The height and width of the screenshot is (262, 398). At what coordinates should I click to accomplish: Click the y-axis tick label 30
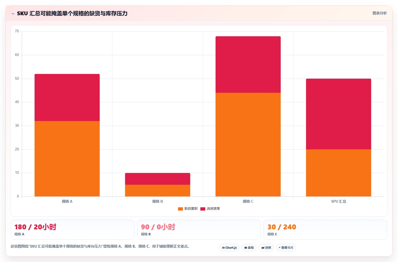tap(17, 126)
